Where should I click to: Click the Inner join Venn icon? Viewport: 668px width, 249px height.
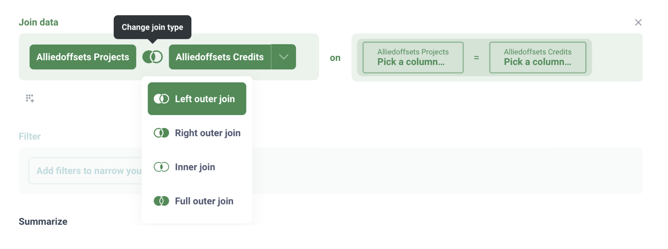click(x=161, y=167)
